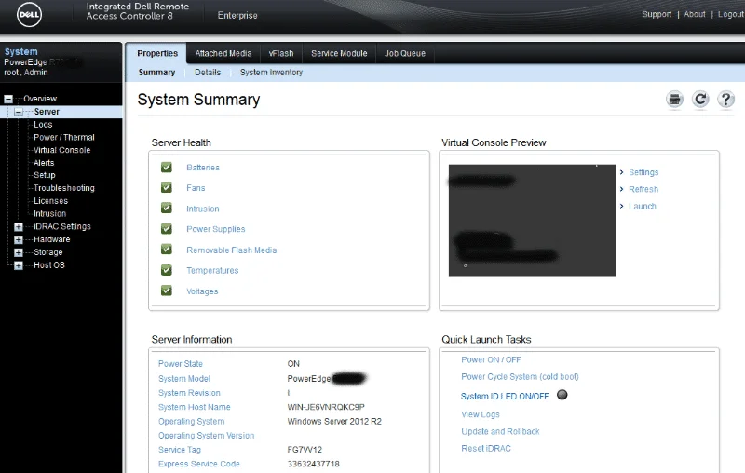Open the System Inventory sub-tab

[x=271, y=73]
